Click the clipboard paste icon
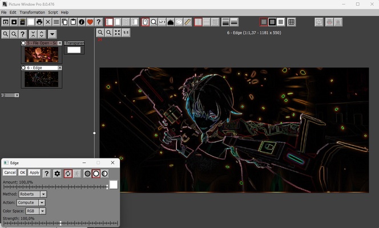 pyautogui.click(x=73, y=22)
